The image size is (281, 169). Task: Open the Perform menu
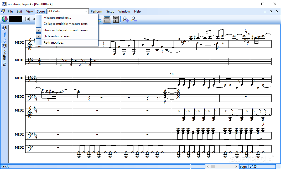96,11
